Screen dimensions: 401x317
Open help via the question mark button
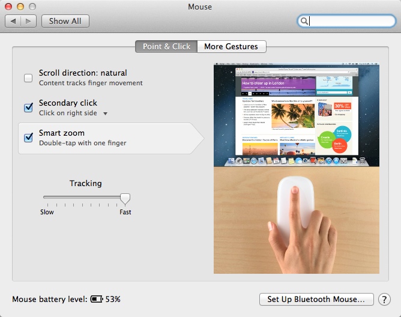coord(384,299)
